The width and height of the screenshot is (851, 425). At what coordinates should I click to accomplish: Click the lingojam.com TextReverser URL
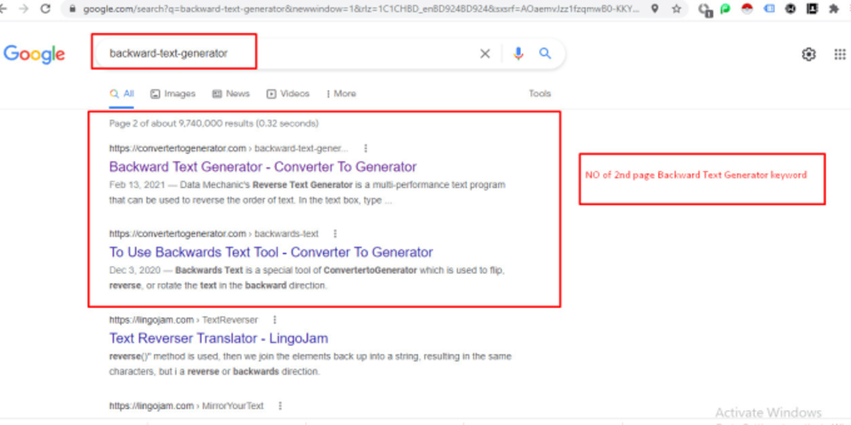184,320
